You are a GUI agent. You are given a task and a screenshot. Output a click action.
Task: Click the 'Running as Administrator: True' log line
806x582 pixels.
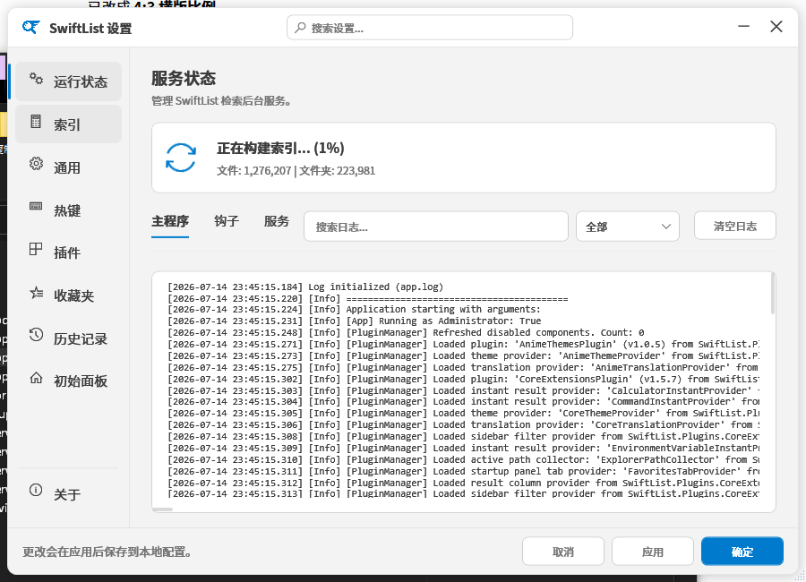(355, 321)
